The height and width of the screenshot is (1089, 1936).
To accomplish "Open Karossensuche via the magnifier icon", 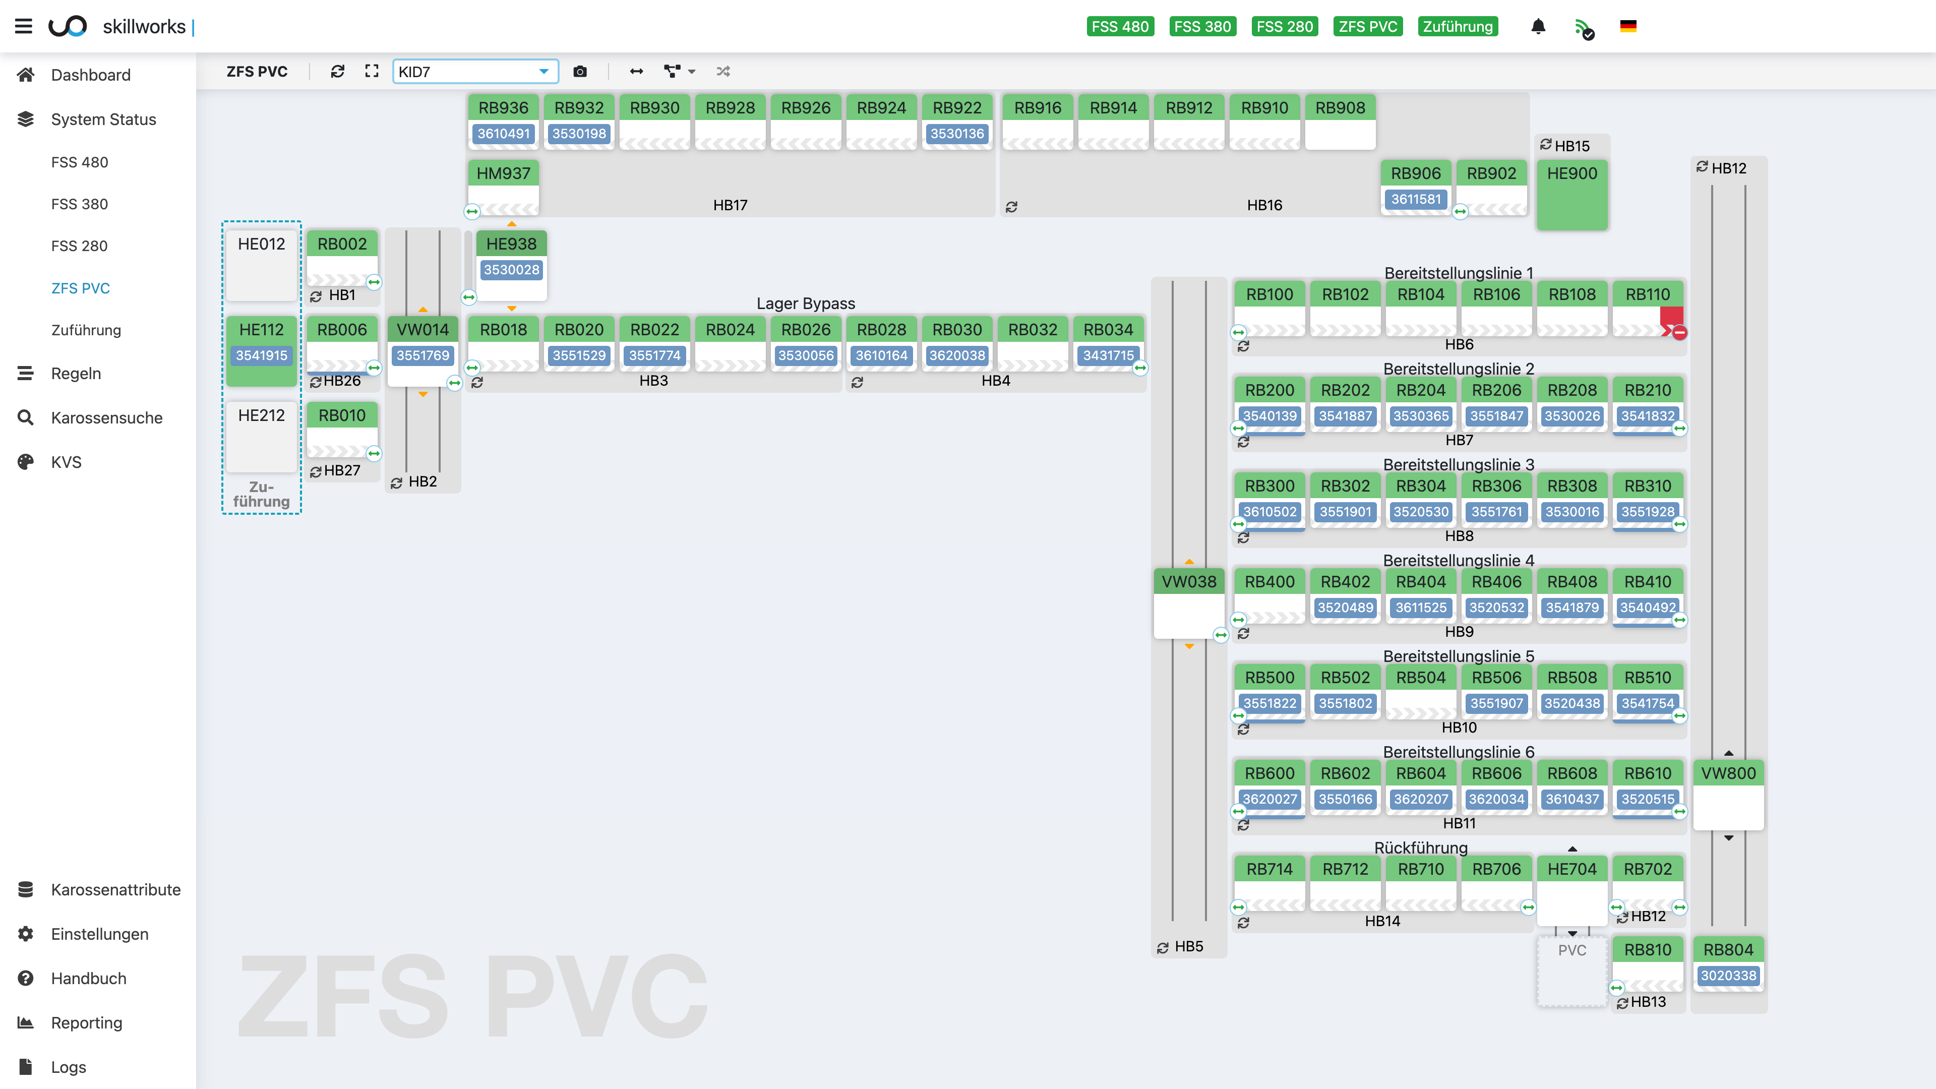I will pos(26,418).
